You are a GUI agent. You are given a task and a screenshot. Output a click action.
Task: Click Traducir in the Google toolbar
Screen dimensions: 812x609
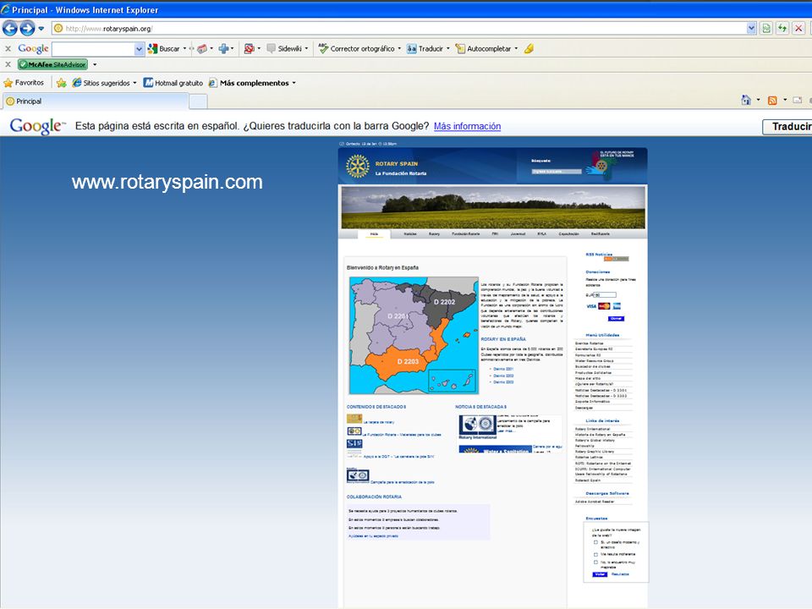pos(425,49)
